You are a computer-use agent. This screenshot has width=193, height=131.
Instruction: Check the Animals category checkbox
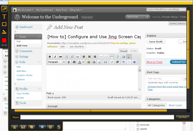click(138, 125)
